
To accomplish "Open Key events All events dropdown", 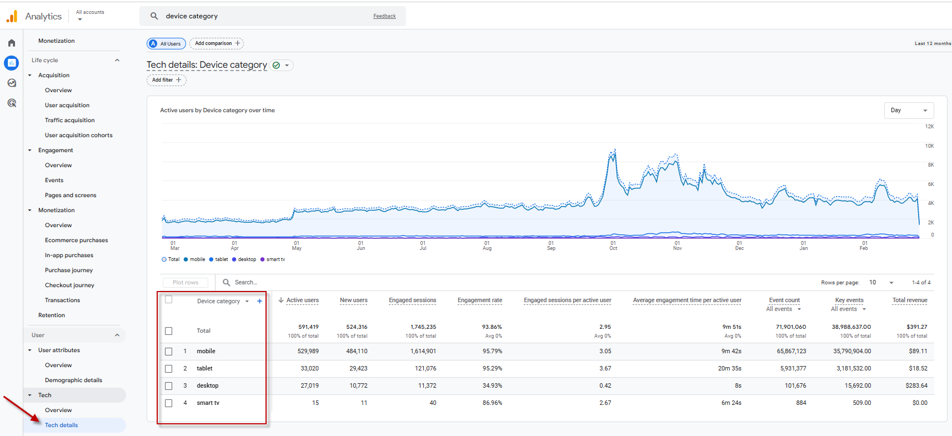I will [849, 309].
